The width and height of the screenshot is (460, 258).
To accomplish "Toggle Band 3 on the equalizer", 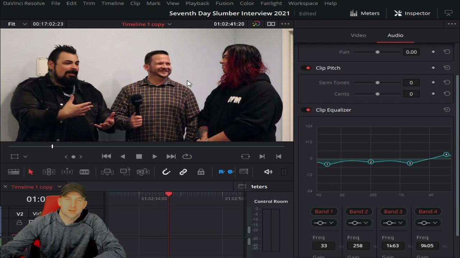I will point(393,211).
